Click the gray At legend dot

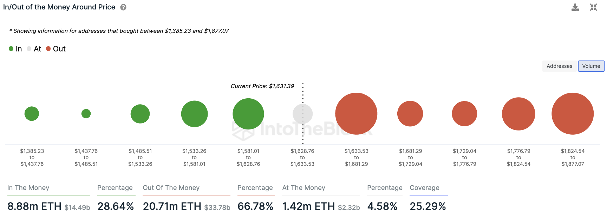29,49
